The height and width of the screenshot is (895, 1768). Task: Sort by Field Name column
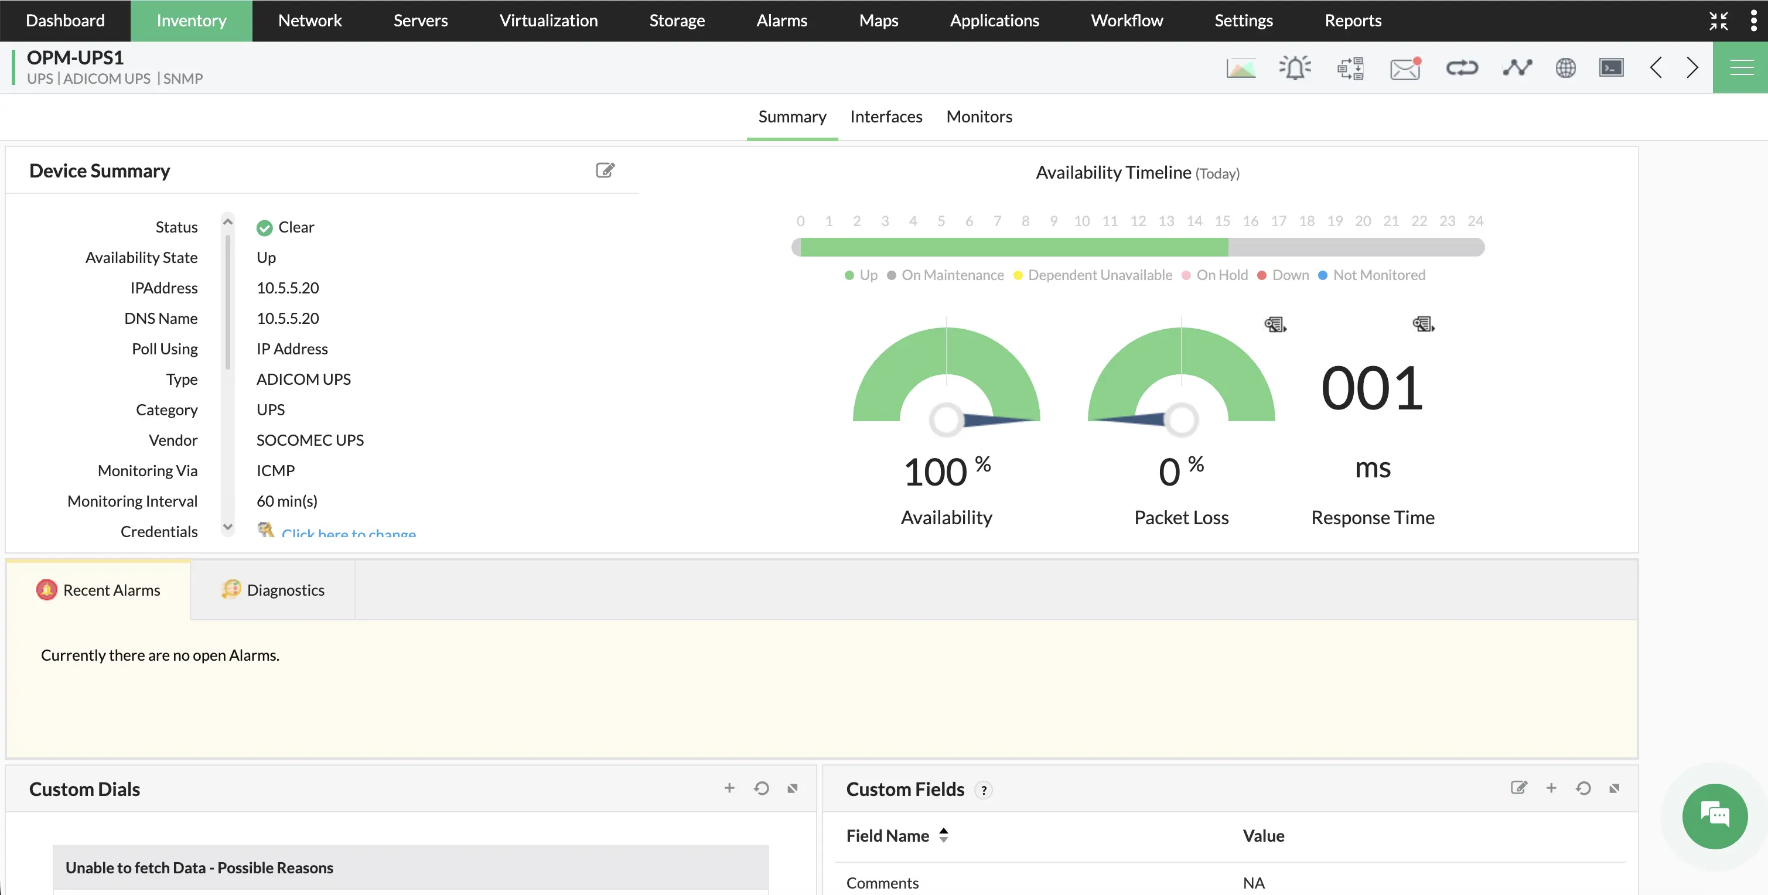click(x=944, y=835)
